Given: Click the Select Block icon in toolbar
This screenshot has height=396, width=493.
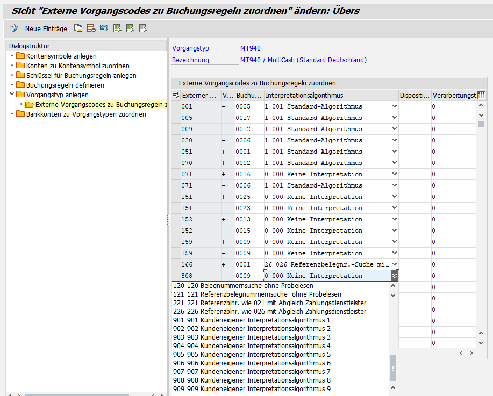Looking at the screenshot, I should (x=130, y=28).
